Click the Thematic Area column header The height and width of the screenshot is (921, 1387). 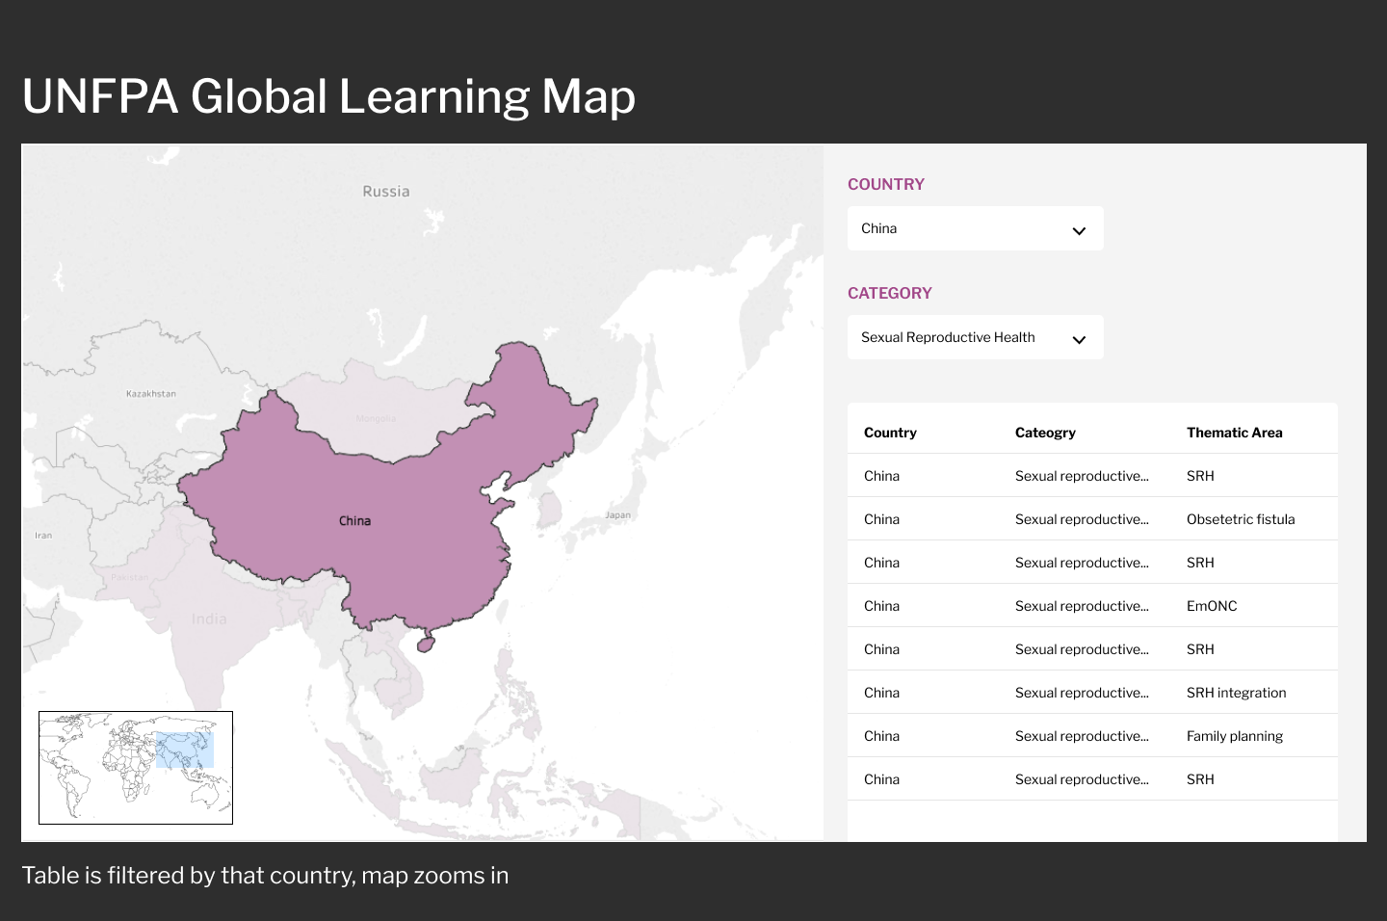click(1234, 433)
